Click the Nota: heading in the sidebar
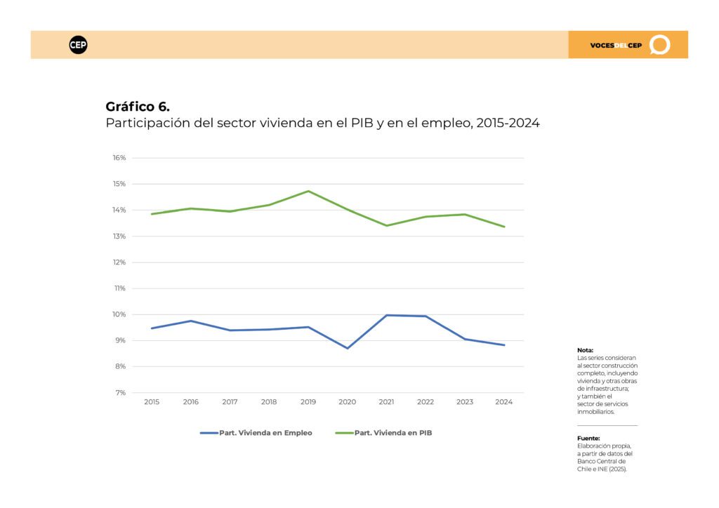Screen dimensions: 719x508 pyautogui.click(x=585, y=350)
